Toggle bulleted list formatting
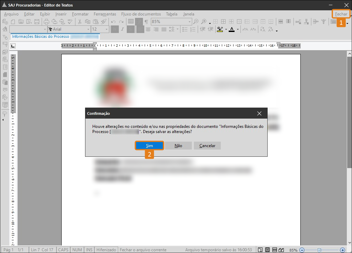Viewport: 352px width, 253px height. click(184, 30)
